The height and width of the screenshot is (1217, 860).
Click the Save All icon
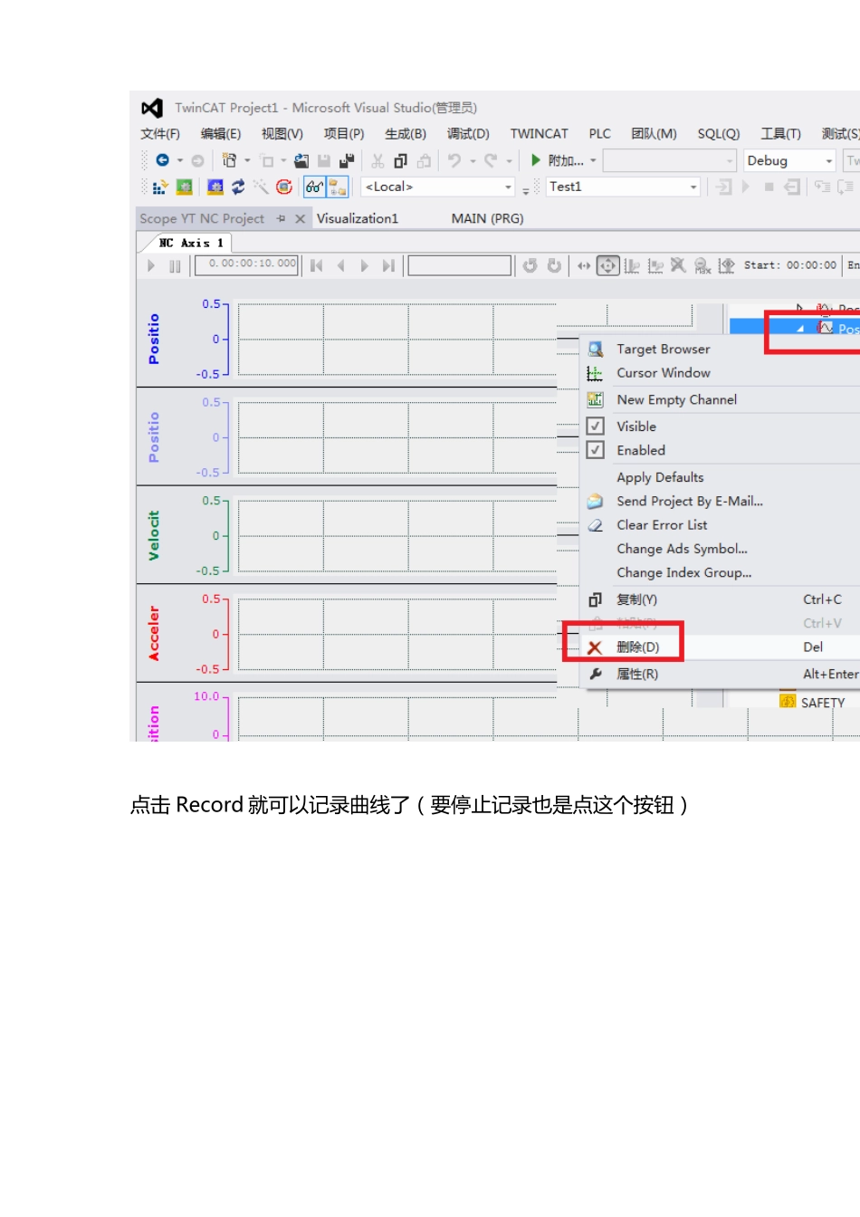click(x=346, y=160)
